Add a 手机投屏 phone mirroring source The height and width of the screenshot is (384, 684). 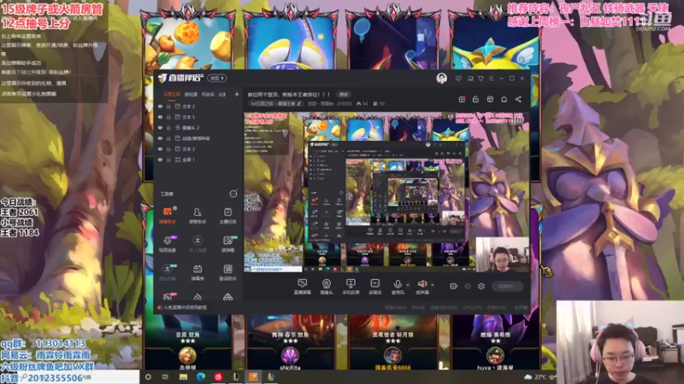click(351, 287)
